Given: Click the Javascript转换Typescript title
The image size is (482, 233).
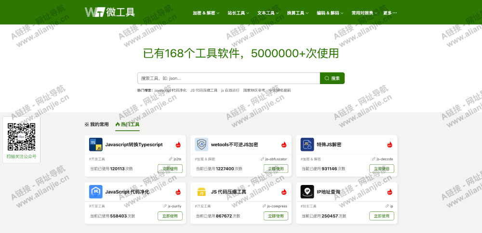Looking at the screenshot, I should click(134, 145).
